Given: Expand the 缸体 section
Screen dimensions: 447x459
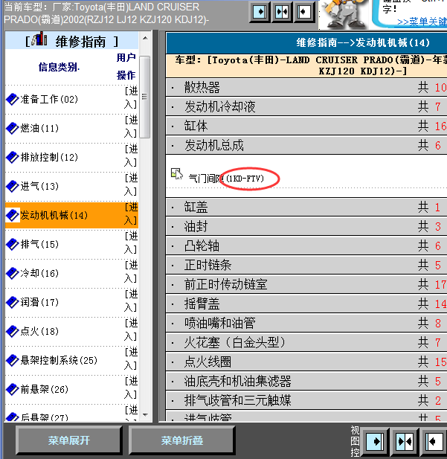Looking at the screenshot, I should coord(306,126).
